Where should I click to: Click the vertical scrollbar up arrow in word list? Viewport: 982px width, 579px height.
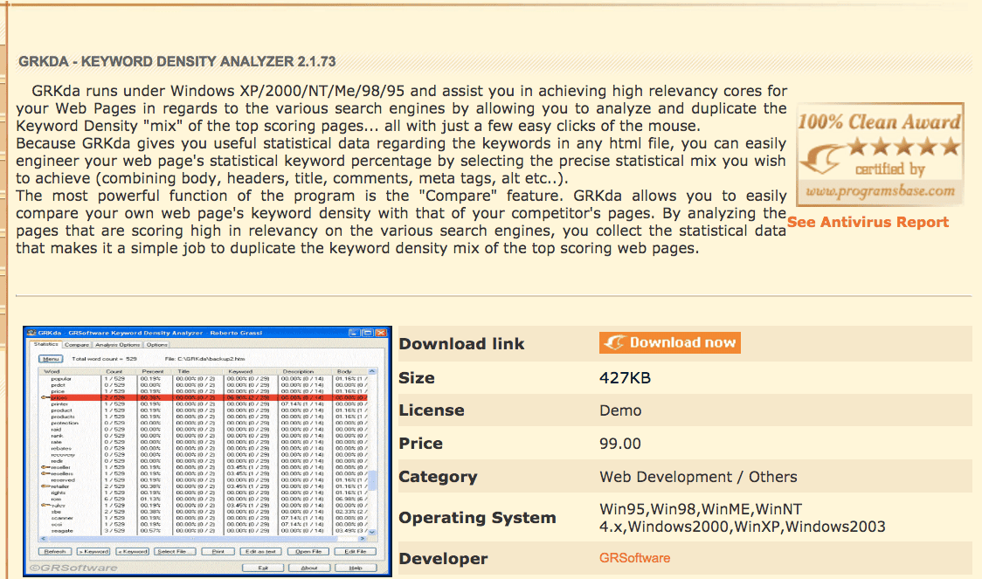[x=373, y=371]
